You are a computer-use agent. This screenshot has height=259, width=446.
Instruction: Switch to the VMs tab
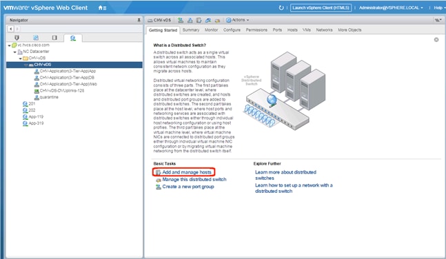pos(307,30)
